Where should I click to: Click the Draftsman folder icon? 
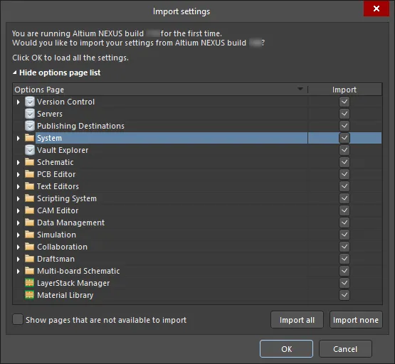pos(29,259)
